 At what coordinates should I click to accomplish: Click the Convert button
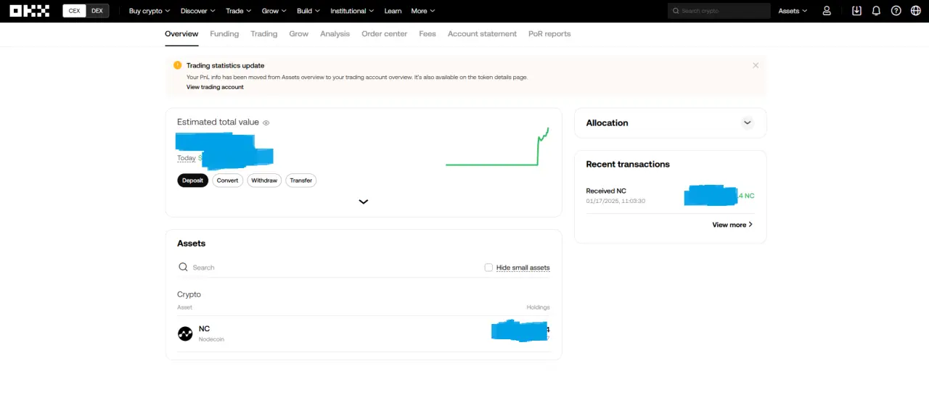227,180
